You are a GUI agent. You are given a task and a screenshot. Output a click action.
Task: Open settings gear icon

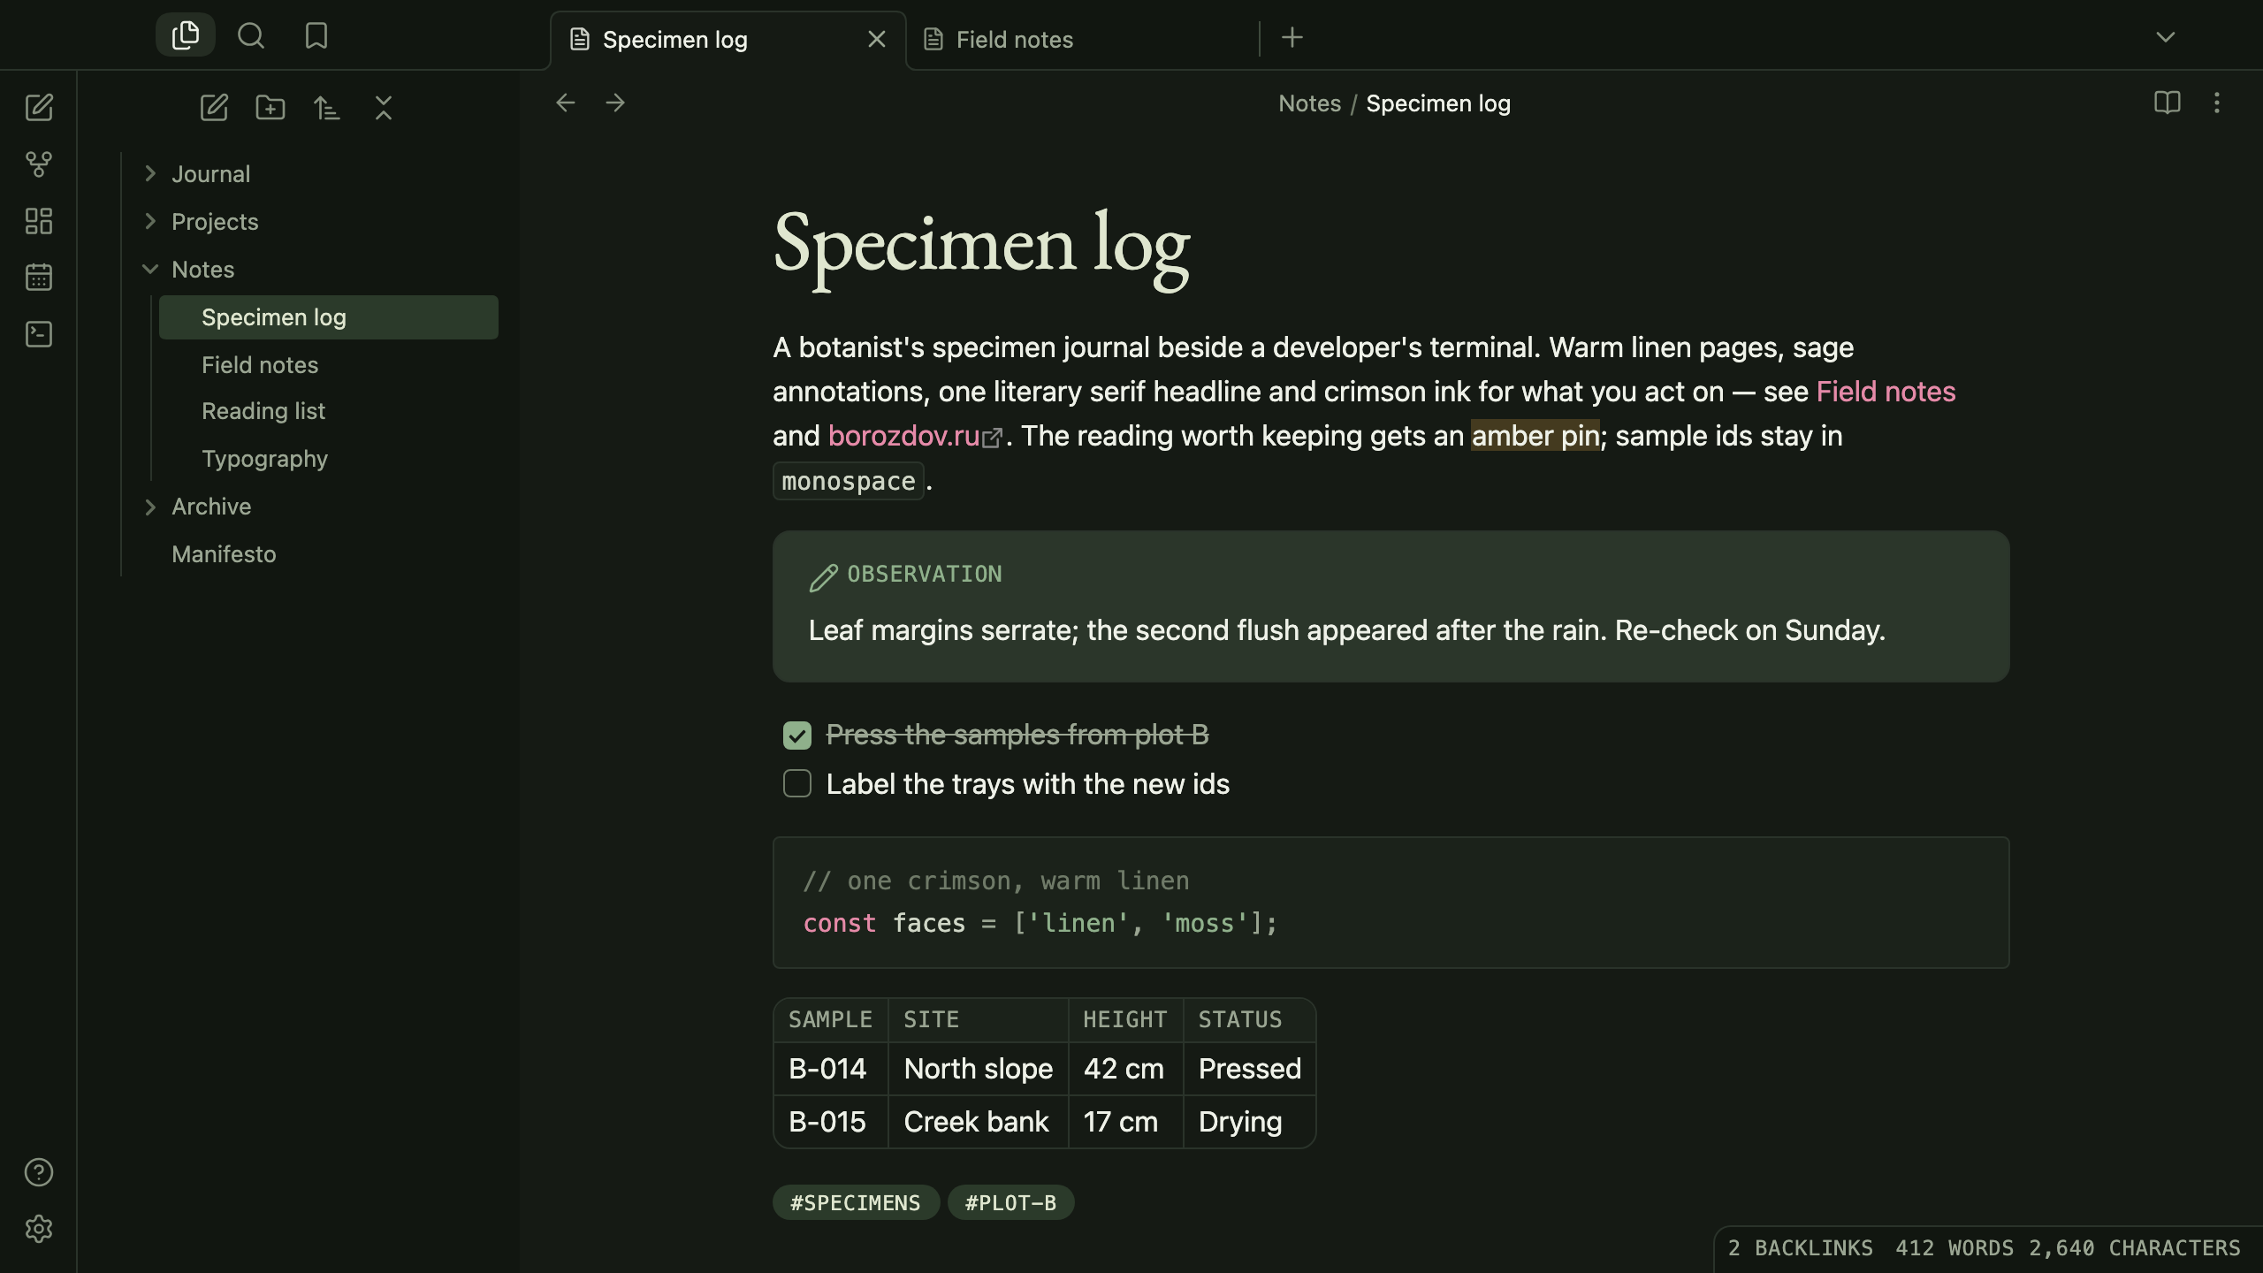click(x=39, y=1229)
